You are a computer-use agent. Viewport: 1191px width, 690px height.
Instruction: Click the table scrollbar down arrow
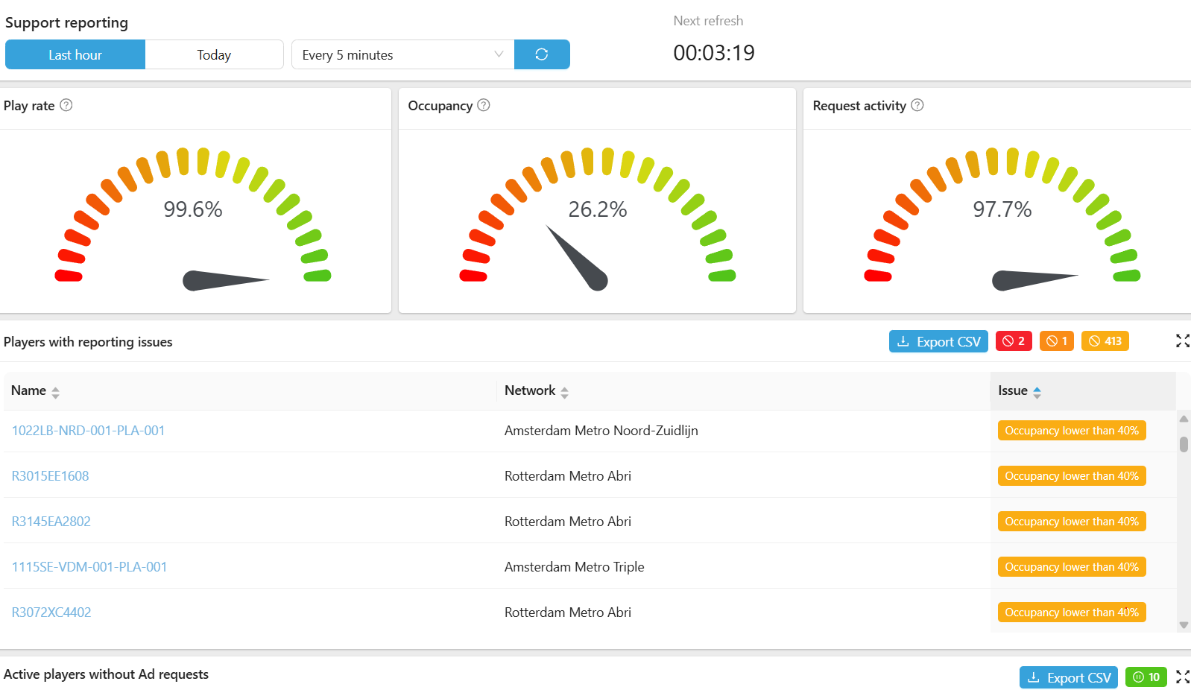[x=1184, y=625]
